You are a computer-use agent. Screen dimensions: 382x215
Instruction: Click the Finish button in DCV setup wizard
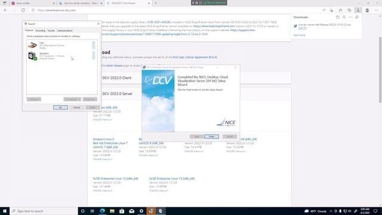click(x=211, y=137)
